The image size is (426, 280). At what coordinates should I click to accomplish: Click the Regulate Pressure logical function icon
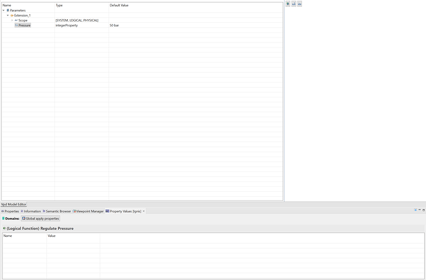click(4, 228)
